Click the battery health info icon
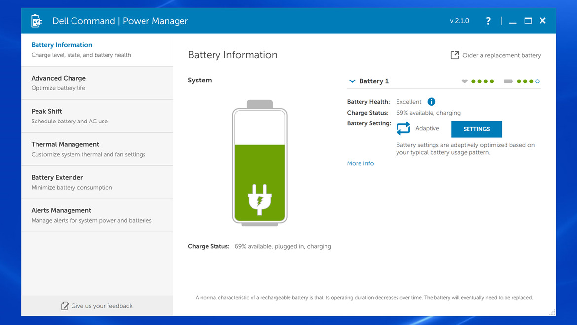Image resolution: width=577 pixels, height=325 pixels. [x=432, y=102]
